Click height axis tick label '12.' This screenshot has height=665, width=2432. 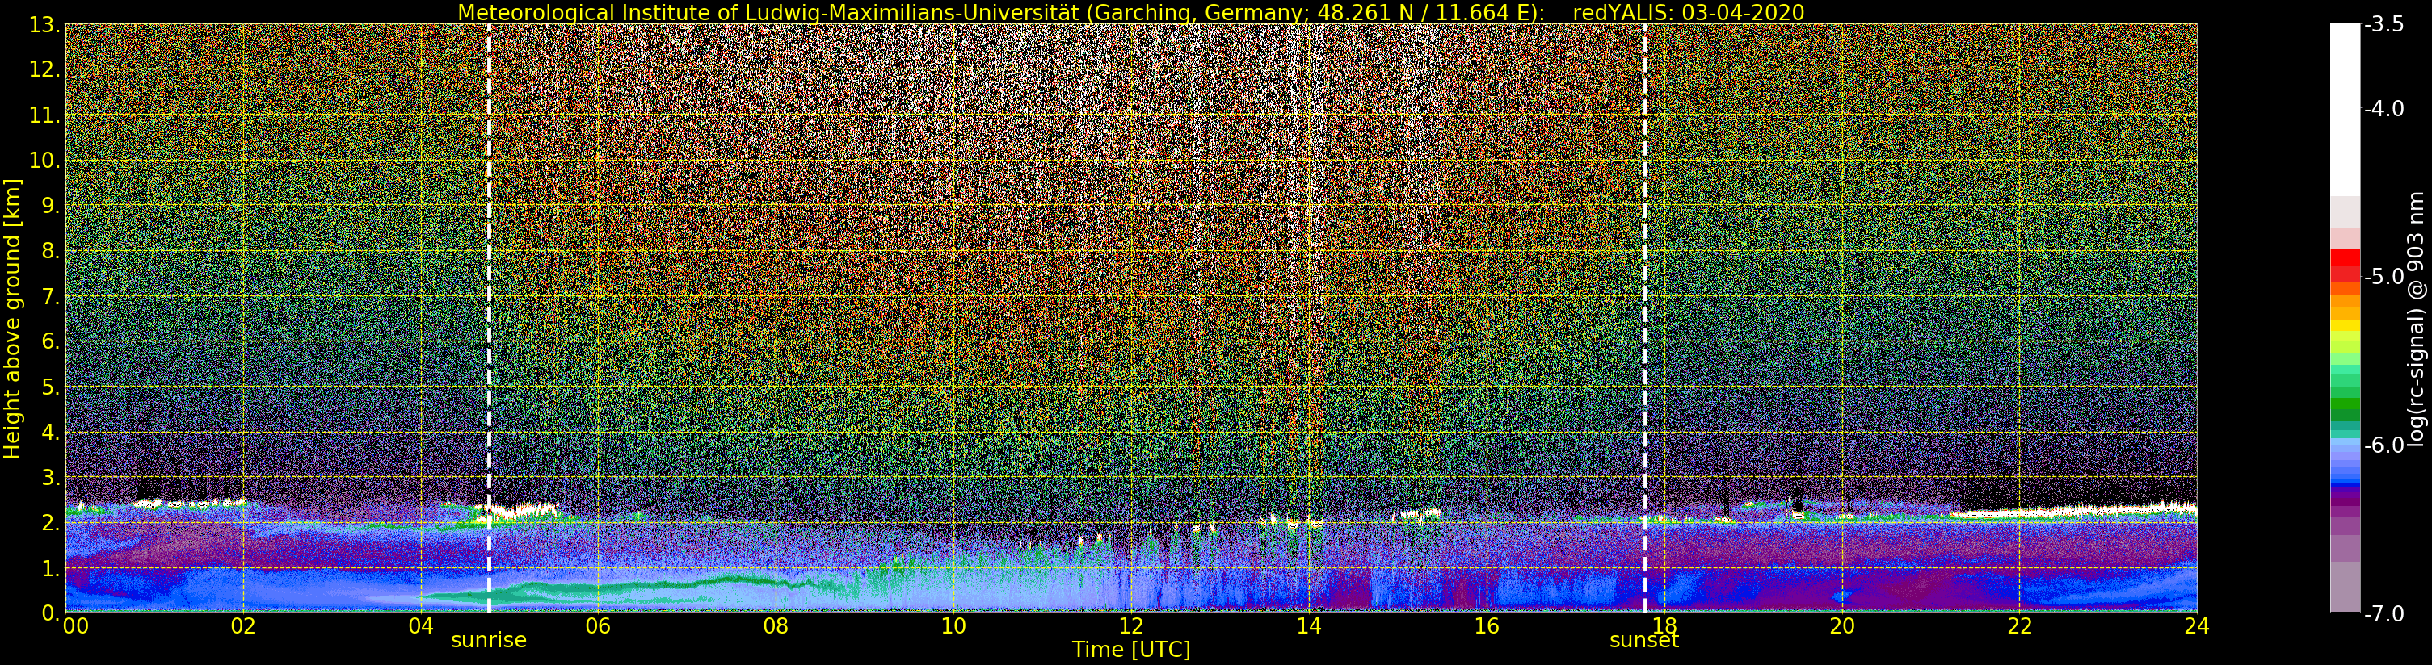point(44,69)
